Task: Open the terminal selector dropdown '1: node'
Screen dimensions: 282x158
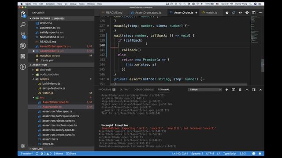Action: pos(204,90)
